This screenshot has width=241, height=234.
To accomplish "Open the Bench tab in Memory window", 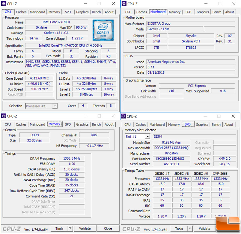I will (x=96, y=124).
